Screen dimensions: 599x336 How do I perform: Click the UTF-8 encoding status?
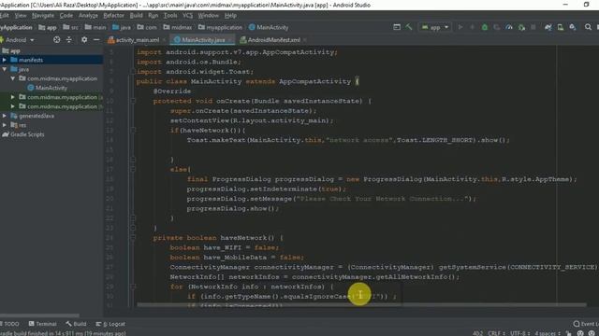[x=519, y=333]
